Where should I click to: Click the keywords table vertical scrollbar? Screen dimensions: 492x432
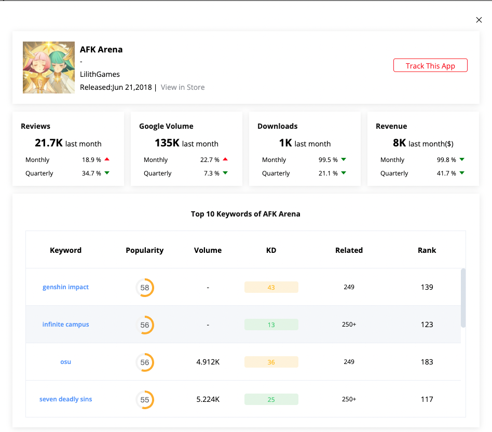point(463,298)
